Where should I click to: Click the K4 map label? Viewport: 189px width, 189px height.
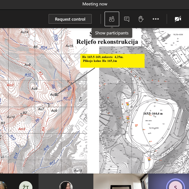tap(43, 129)
